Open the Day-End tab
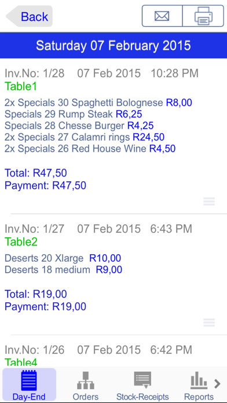 pos(29,384)
